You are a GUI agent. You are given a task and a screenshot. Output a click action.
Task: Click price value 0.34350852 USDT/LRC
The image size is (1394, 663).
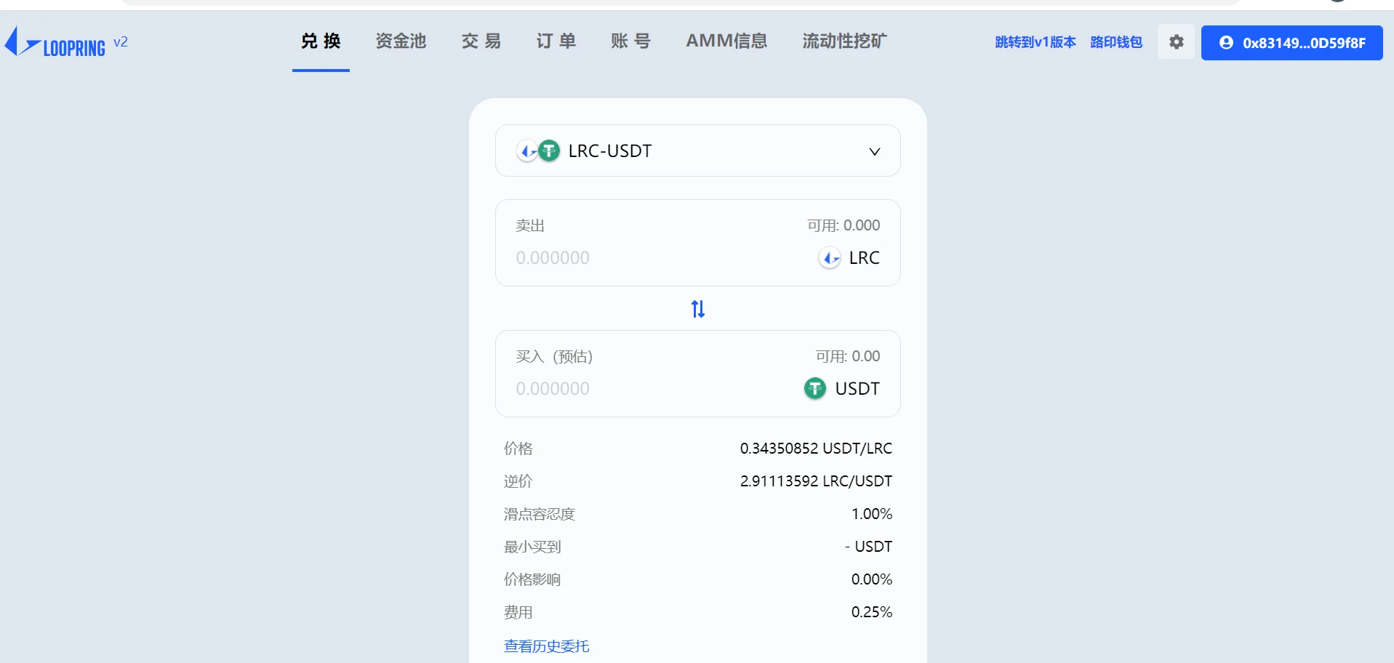pos(816,448)
